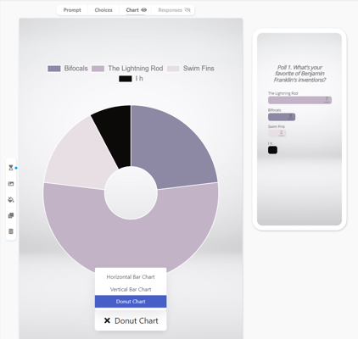The image size is (358, 339).
Task: Click the black 'l h' legend swatch
Action: (x=126, y=79)
